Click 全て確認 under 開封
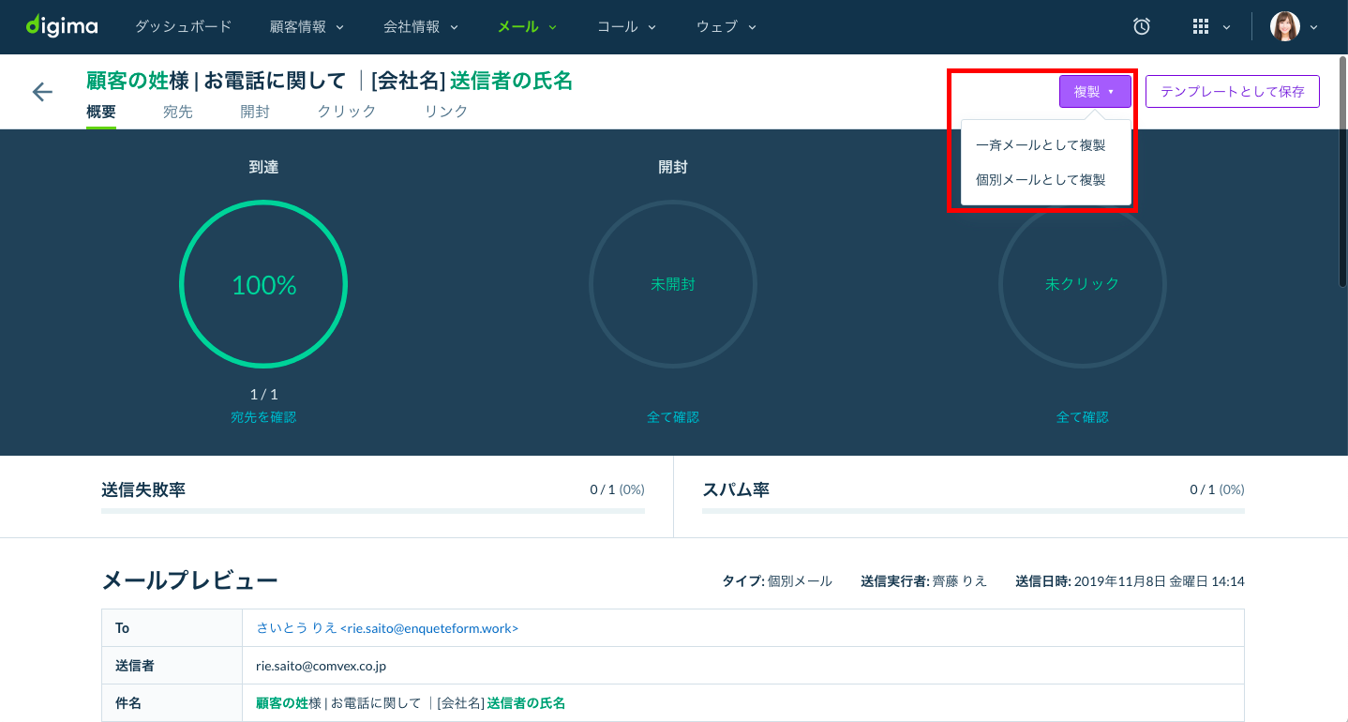This screenshot has width=1348, height=722. (673, 417)
